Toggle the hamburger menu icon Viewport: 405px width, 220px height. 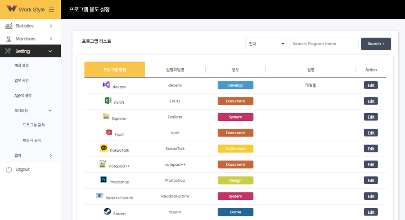(51, 10)
